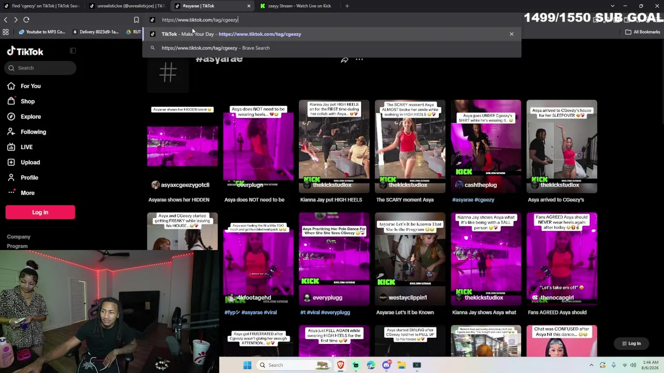Open the Youtube to MP3 bookmark
The height and width of the screenshot is (373, 664).
(x=41, y=32)
